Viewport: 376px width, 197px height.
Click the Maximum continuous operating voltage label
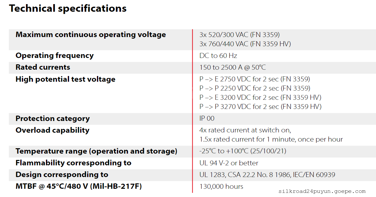point(91,35)
